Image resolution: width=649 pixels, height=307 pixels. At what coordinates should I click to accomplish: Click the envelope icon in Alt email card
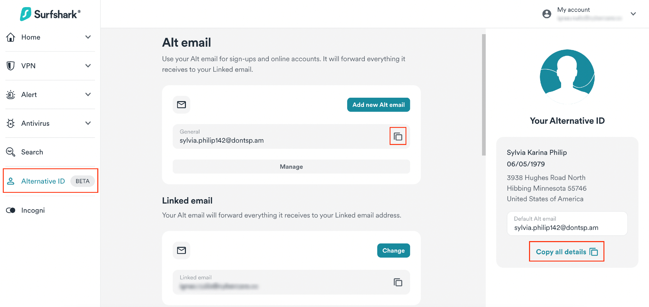coord(182,105)
